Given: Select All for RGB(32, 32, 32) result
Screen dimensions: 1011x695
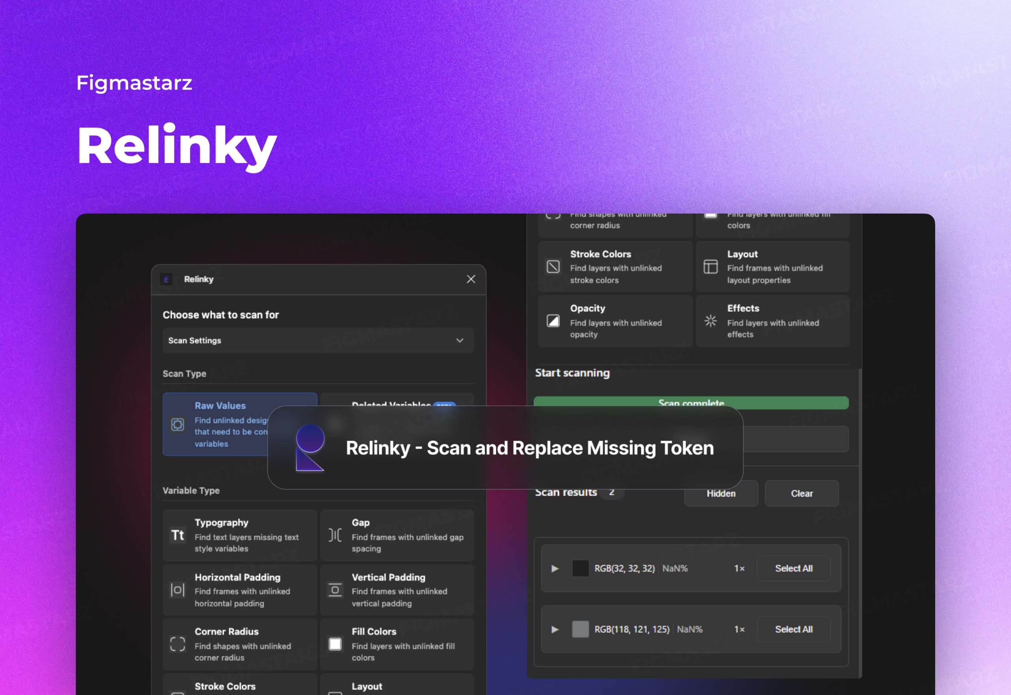Looking at the screenshot, I should click(x=794, y=568).
